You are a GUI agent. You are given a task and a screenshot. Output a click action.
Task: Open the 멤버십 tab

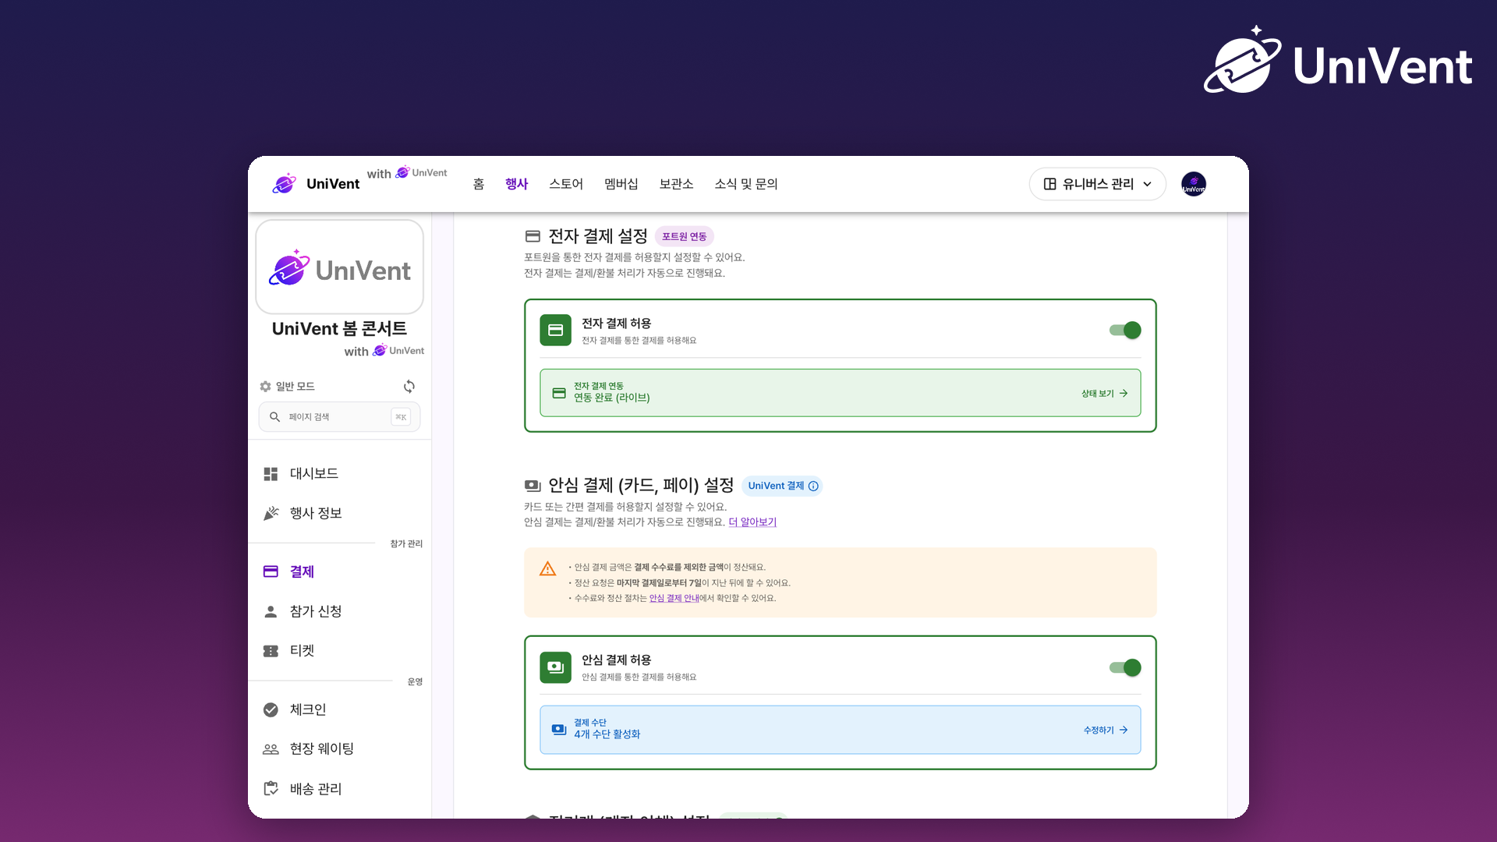point(621,184)
